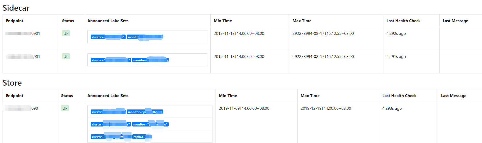This screenshot has height=143, width=482.
Task: Click the Max Time header in Store table
Action: (x=310, y=96)
